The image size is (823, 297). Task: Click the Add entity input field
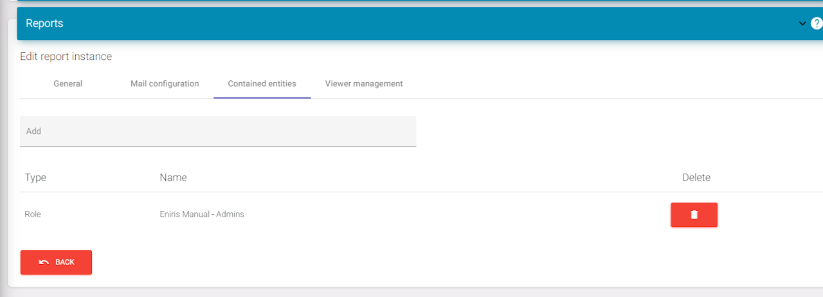[x=218, y=131]
